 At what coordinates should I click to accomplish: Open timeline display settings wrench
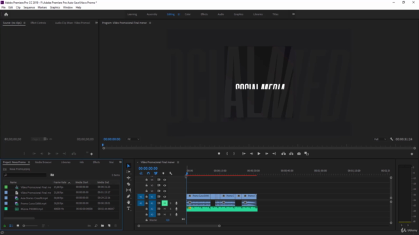click(171, 174)
